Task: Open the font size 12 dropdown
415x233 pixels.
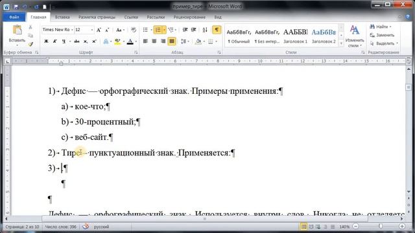Action: click(x=92, y=30)
